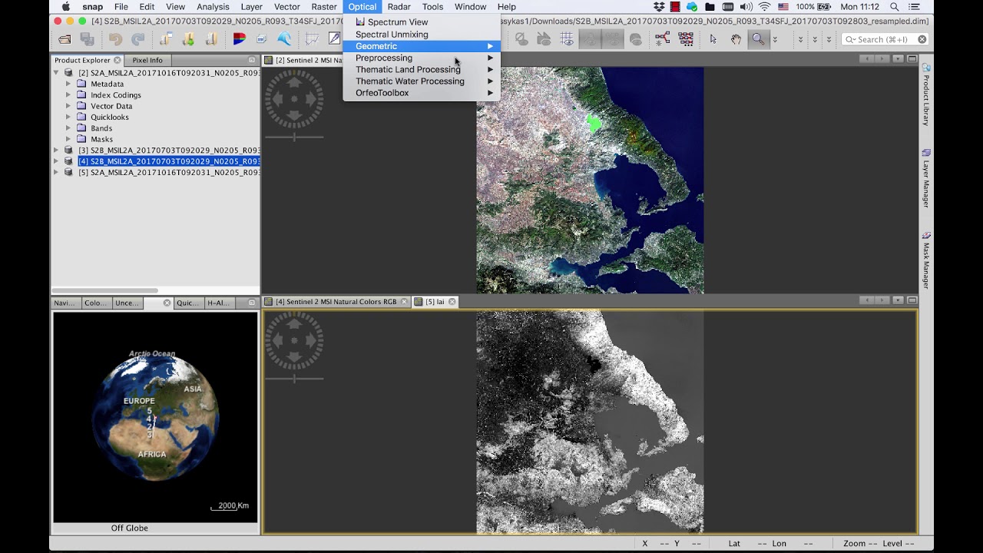
Task: Switch to the H-Al... panel tab
Action: (218, 303)
